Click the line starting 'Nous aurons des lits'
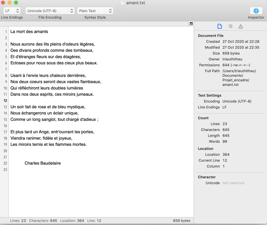 (53, 44)
